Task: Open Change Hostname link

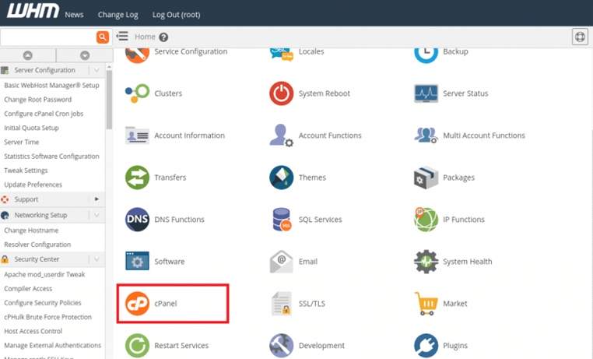Action: coord(31,231)
